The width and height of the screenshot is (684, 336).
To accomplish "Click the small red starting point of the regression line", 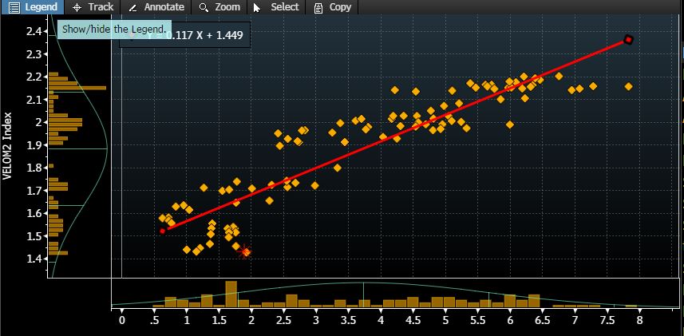I will [163, 231].
